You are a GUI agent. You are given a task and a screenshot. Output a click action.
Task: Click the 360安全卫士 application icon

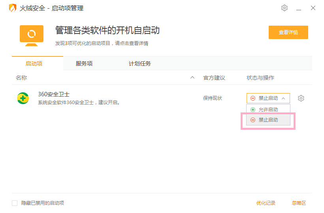[23, 98]
